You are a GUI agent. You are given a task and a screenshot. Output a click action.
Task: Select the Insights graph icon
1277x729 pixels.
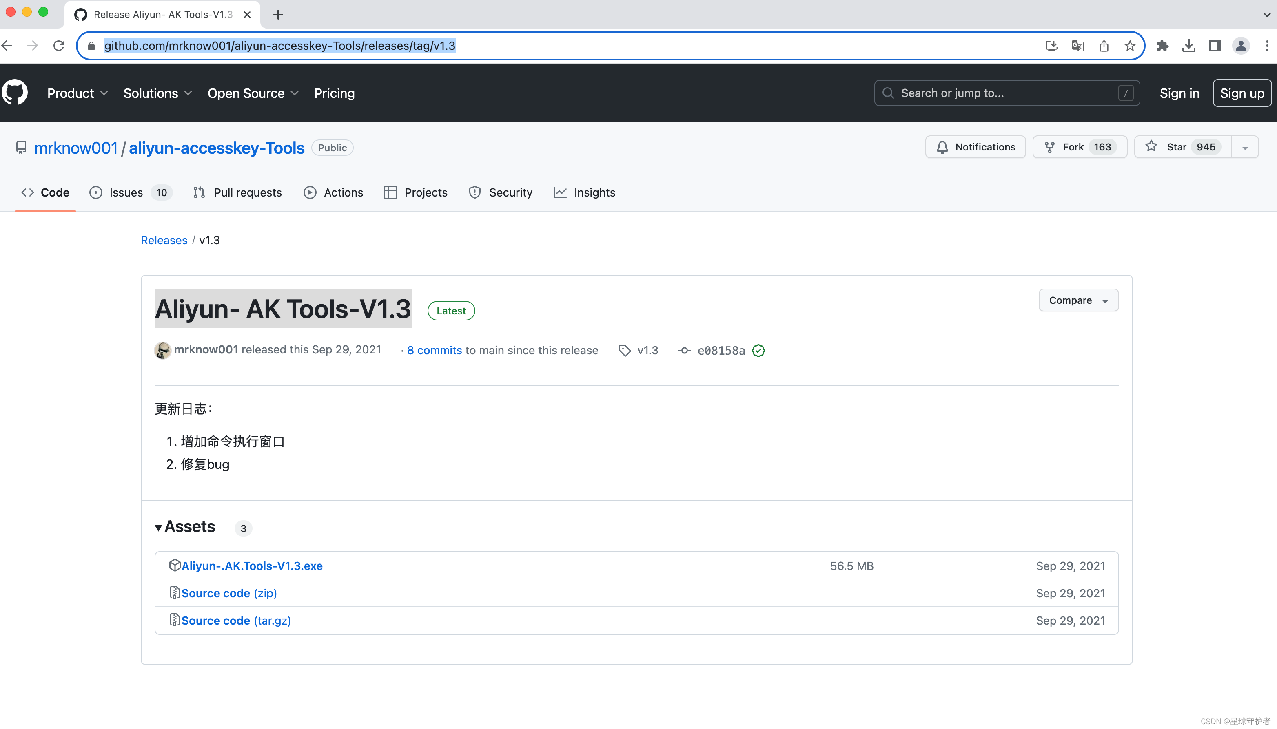[560, 192]
